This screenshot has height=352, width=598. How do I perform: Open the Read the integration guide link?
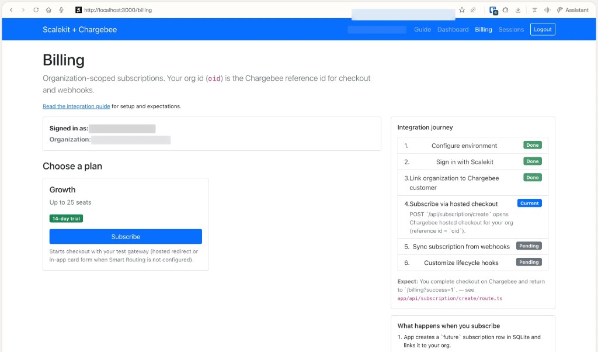77,106
